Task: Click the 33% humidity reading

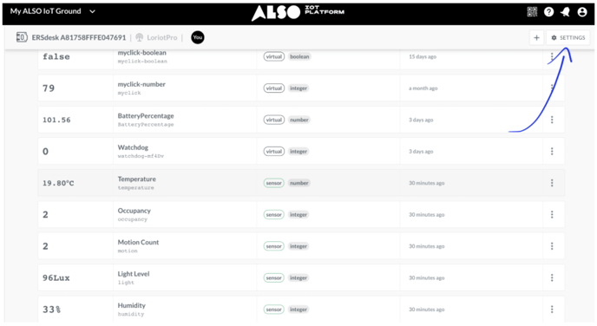Action: 51,310
